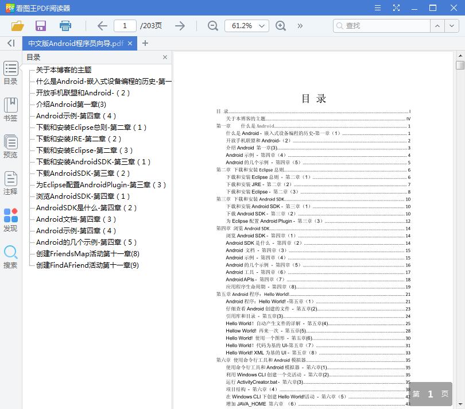Open a PDF file with folder icon
This screenshot has width=465, height=409.
tap(17, 26)
